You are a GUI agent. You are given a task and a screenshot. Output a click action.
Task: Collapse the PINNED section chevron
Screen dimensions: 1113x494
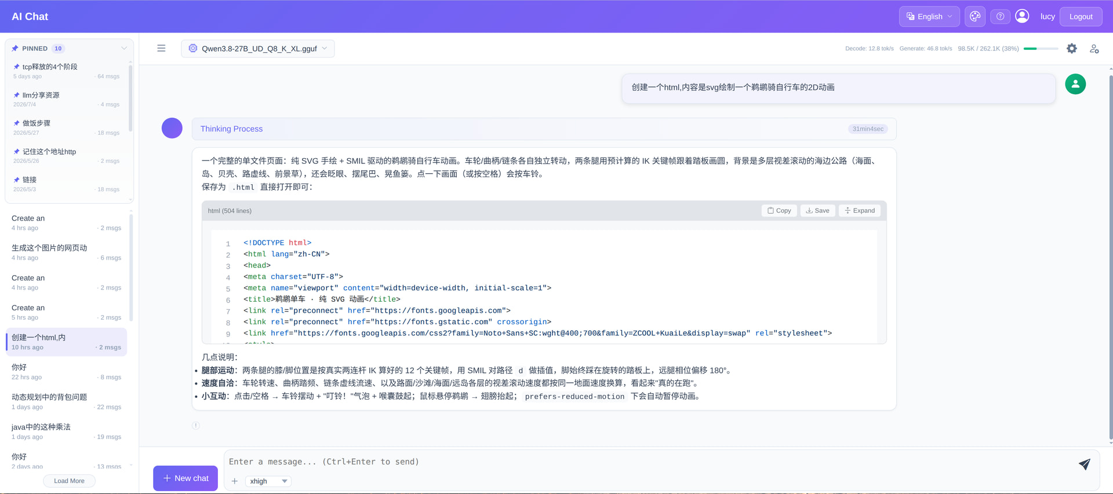tap(123, 49)
